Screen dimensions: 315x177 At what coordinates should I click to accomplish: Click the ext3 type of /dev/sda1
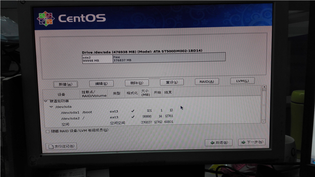pyautogui.click(x=114, y=112)
